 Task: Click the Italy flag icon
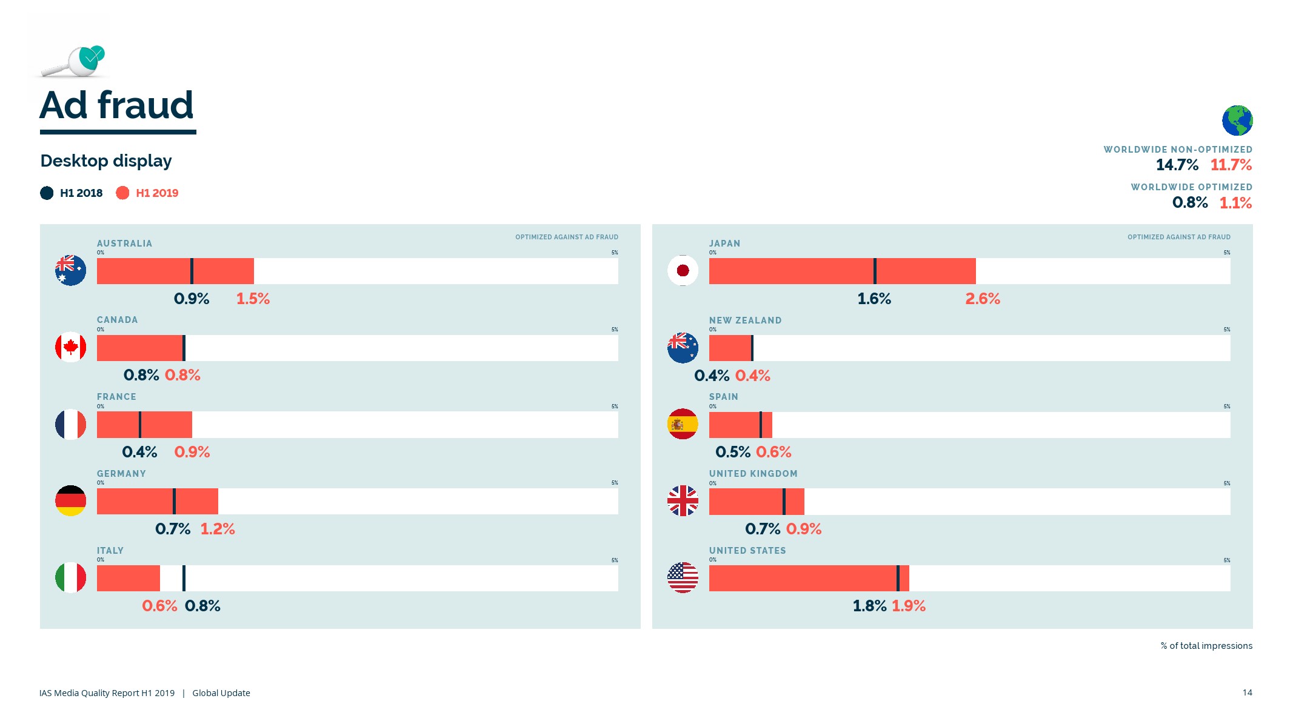tap(70, 577)
